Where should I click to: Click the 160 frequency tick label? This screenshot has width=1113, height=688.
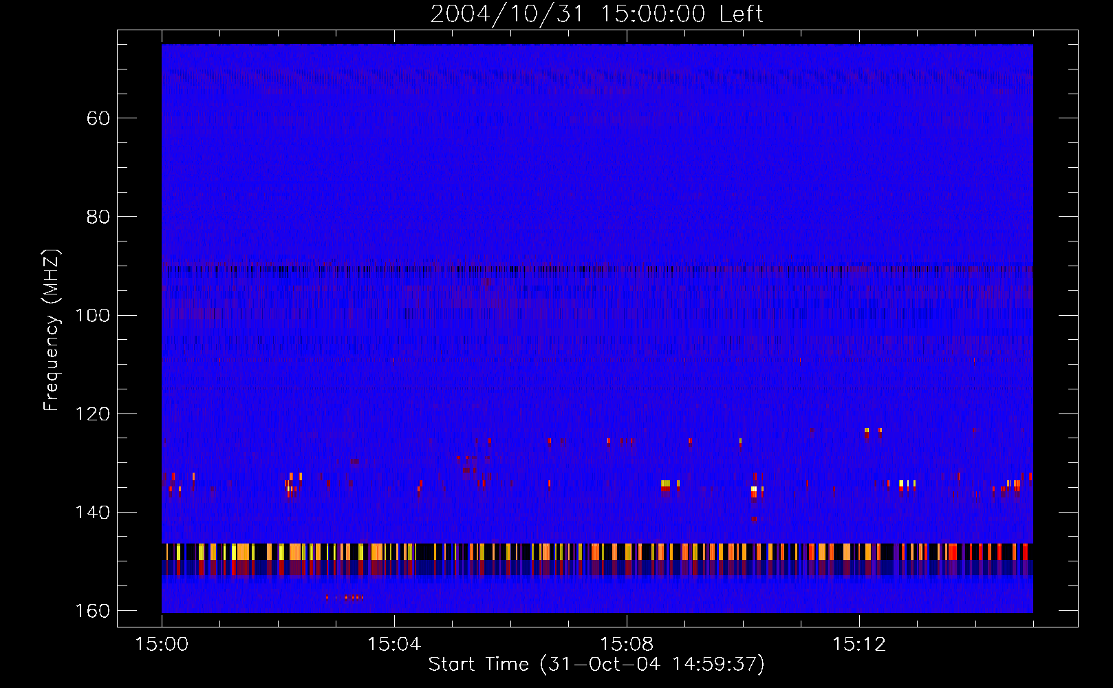(x=92, y=611)
